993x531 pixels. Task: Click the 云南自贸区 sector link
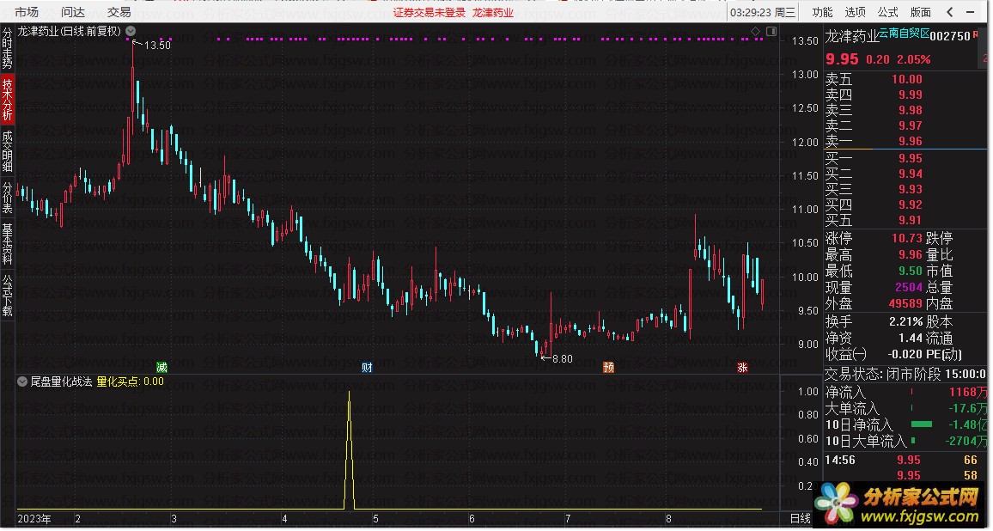tap(904, 33)
